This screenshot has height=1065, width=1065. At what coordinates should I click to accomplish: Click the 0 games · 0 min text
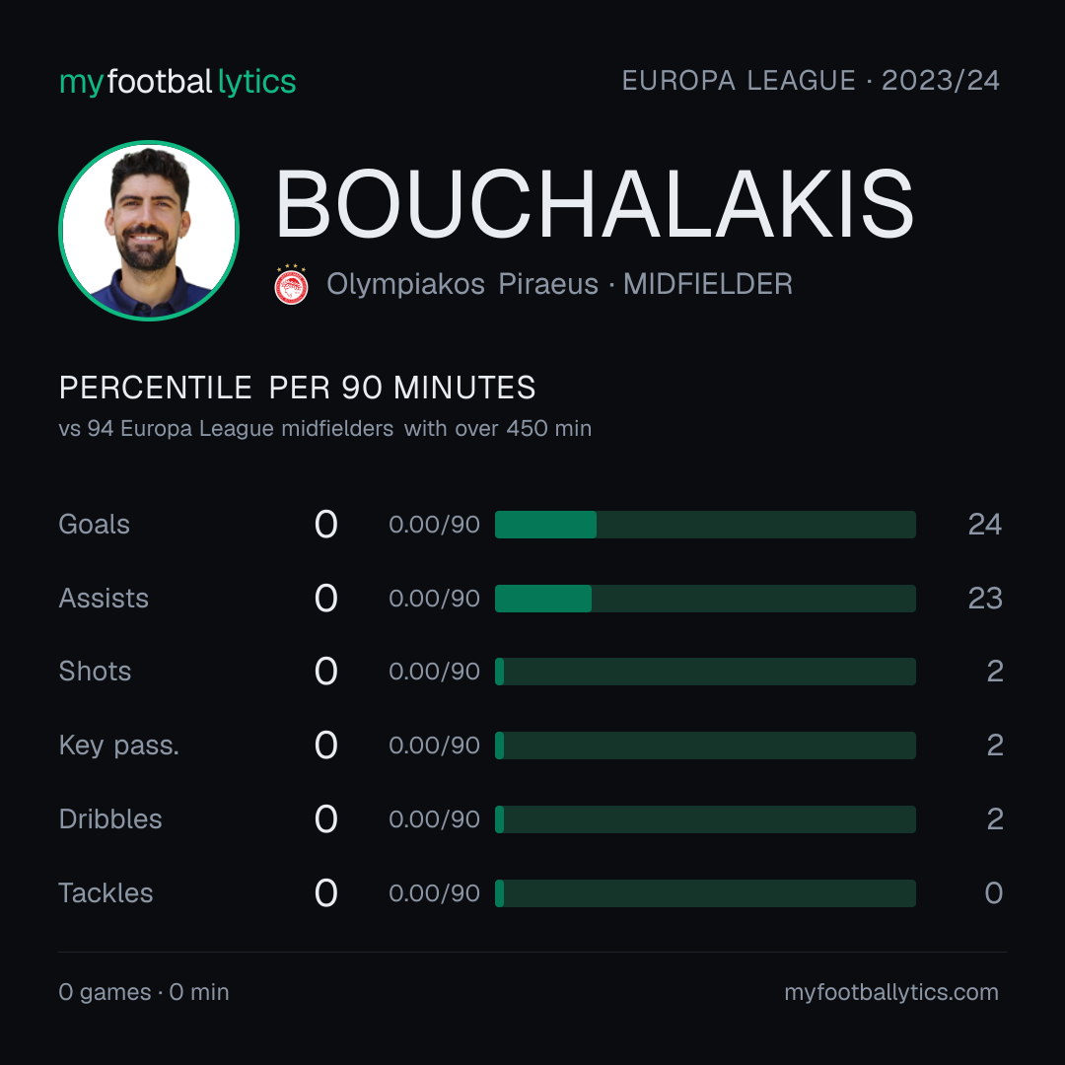click(x=144, y=992)
